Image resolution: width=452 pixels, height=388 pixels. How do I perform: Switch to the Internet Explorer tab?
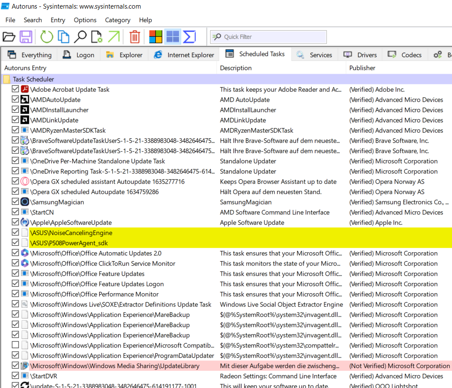pos(184,55)
